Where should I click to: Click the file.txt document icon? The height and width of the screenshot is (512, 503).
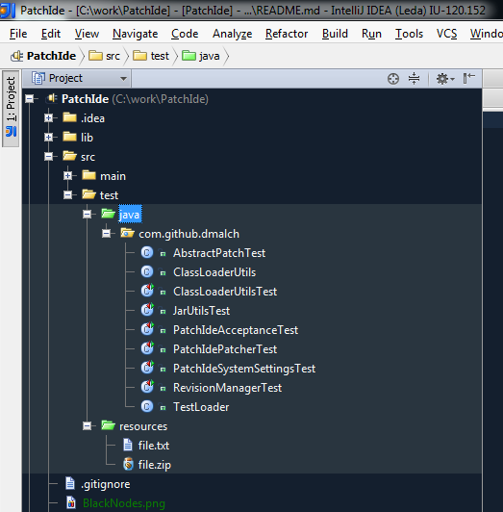(x=128, y=445)
